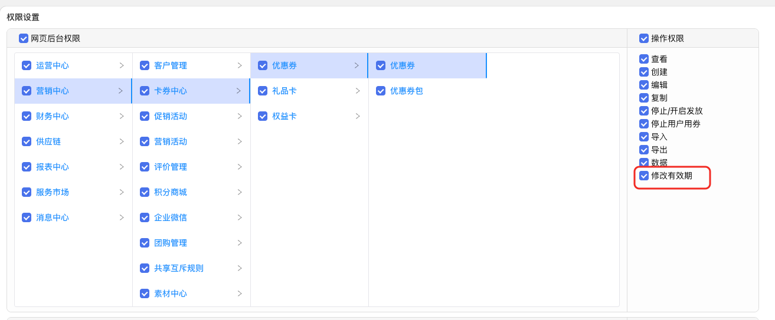Select the 报表中心 menu item

pyautogui.click(x=53, y=167)
